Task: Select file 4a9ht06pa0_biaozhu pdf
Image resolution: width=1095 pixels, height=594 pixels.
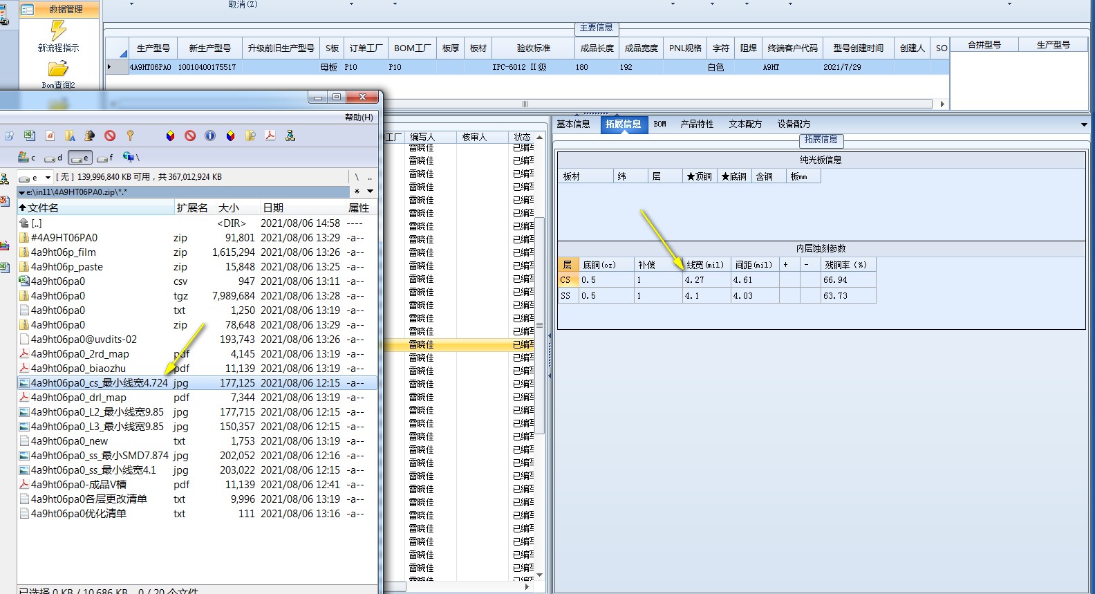Action: pos(197,369)
